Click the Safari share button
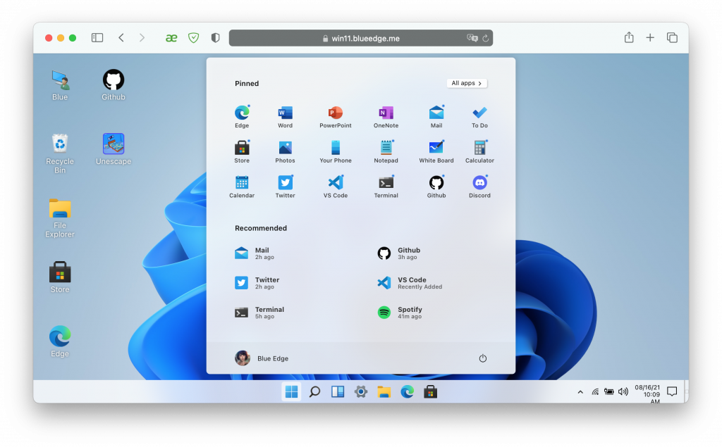This screenshot has height=447, width=722. pos(629,38)
